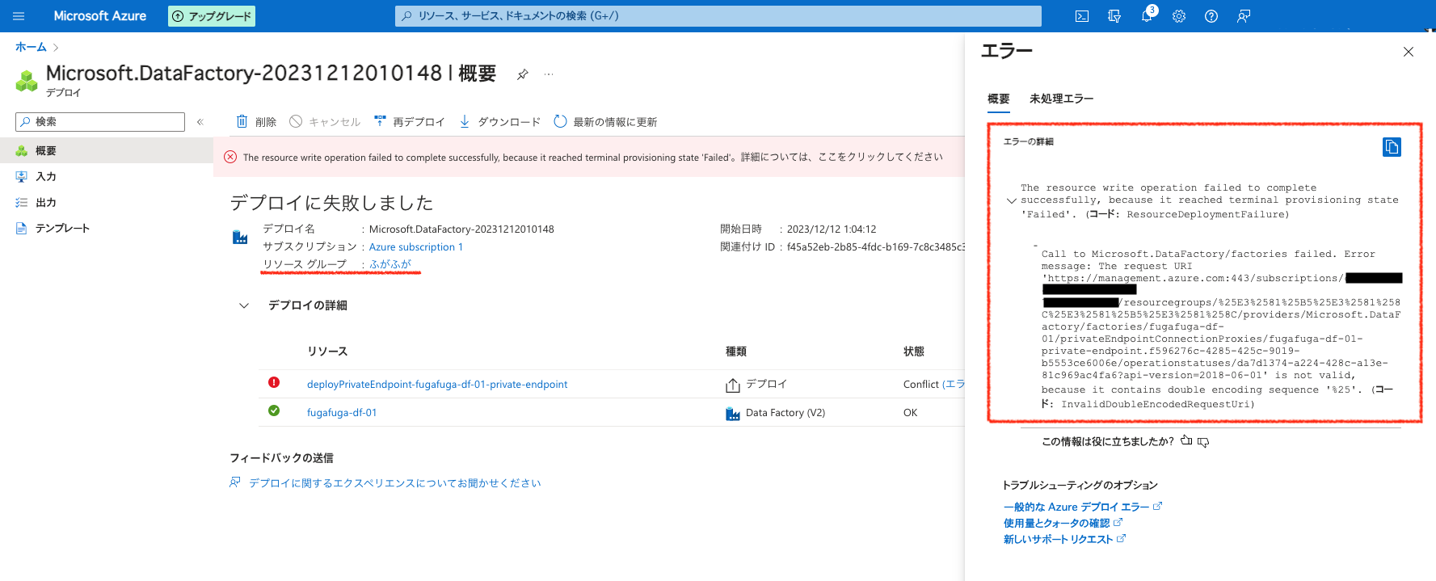Click the red error icon for deployPrivateEndpoint row

(274, 382)
